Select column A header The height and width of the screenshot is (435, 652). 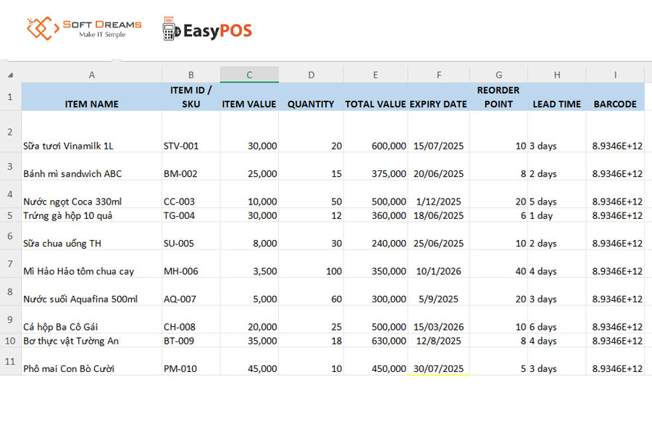[x=91, y=75]
